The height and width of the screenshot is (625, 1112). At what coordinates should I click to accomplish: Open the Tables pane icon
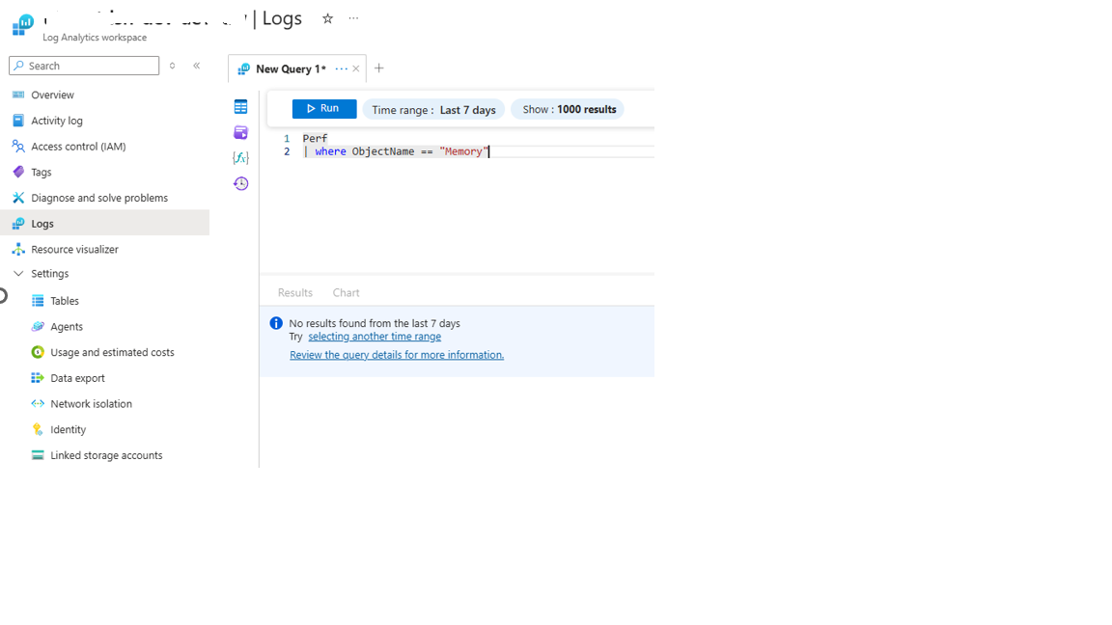[241, 107]
